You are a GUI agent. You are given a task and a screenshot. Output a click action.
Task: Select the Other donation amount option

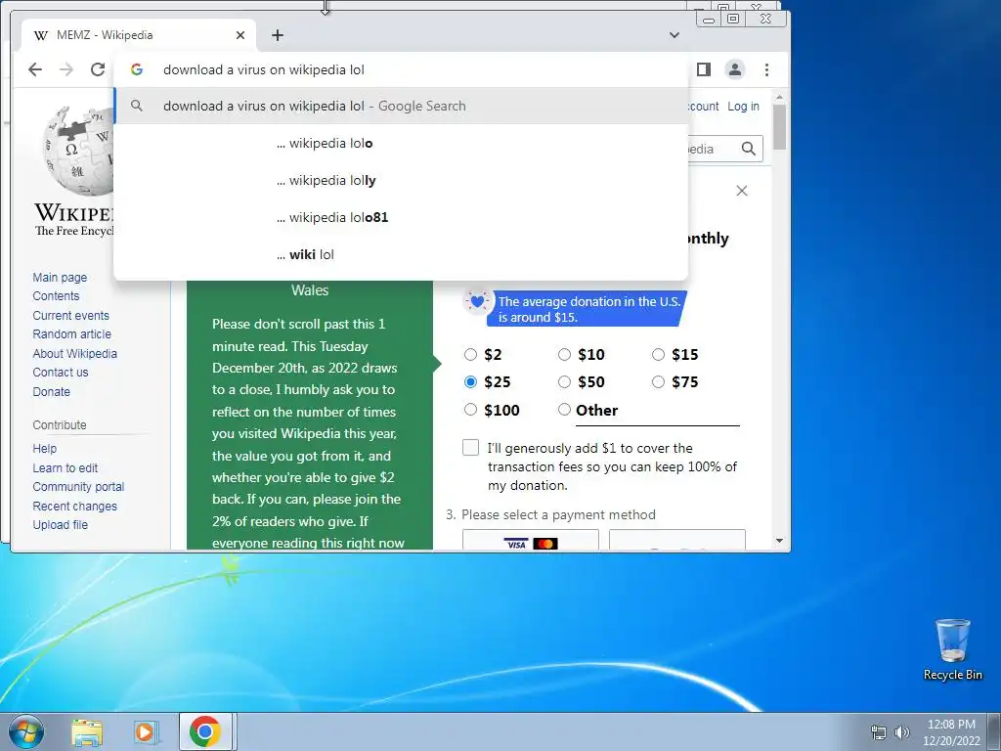click(x=564, y=410)
